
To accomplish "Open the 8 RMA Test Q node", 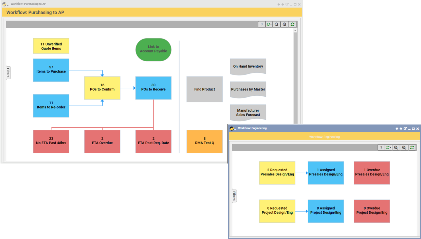I will coord(204,141).
